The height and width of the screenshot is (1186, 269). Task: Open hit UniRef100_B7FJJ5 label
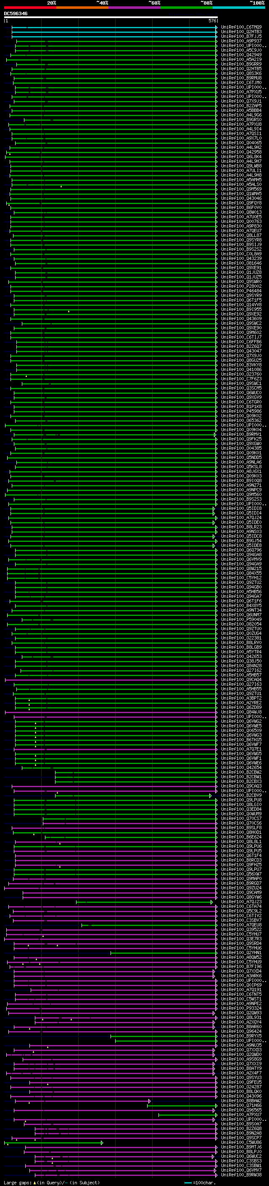click(x=241, y=36)
